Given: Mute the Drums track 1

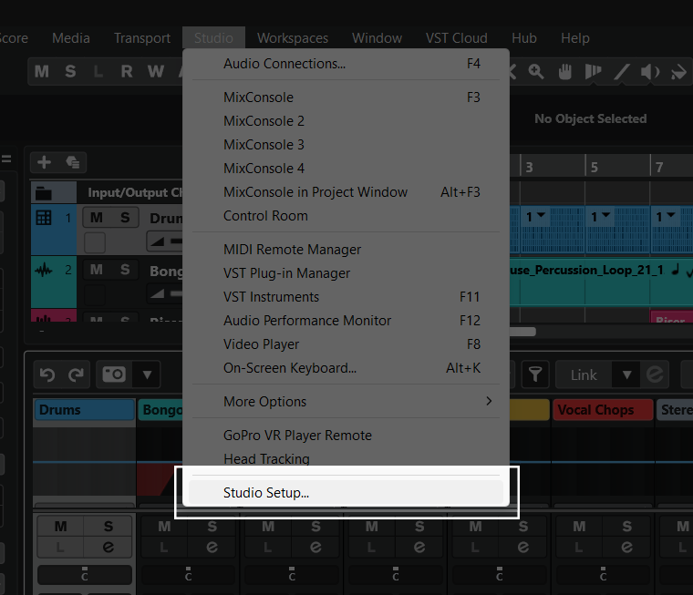Looking at the screenshot, I should click(x=97, y=218).
